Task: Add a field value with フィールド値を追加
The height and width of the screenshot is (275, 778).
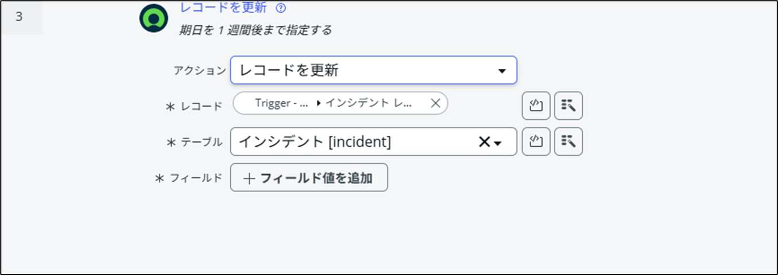Action: (x=309, y=178)
